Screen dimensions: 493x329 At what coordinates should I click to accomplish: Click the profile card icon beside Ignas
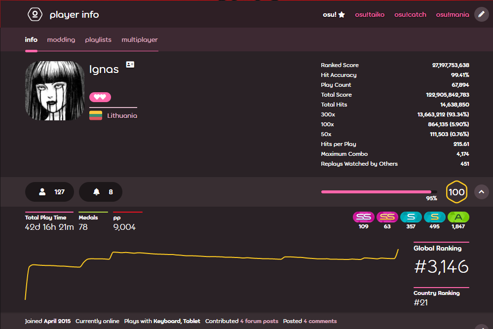click(130, 65)
